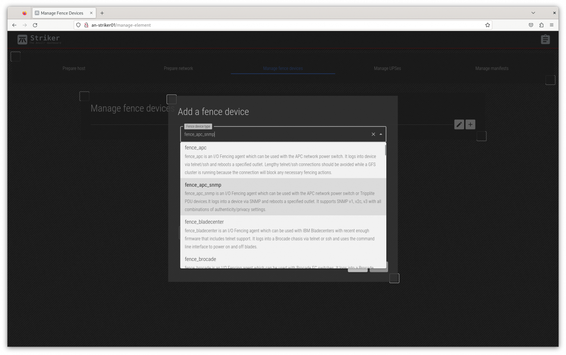Go to the Prepare network tab
This screenshot has width=566, height=355.
(x=178, y=68)
